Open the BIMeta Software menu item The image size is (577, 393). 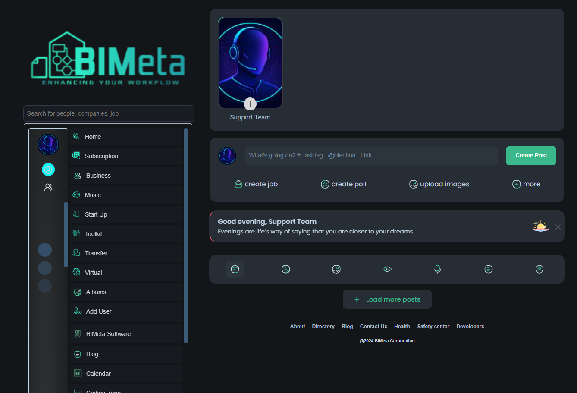[108, 334]
